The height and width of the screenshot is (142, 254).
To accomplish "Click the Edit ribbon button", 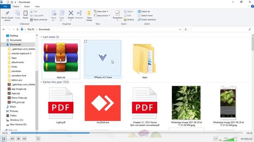I will pyautogui.click(x=127, y=15).
